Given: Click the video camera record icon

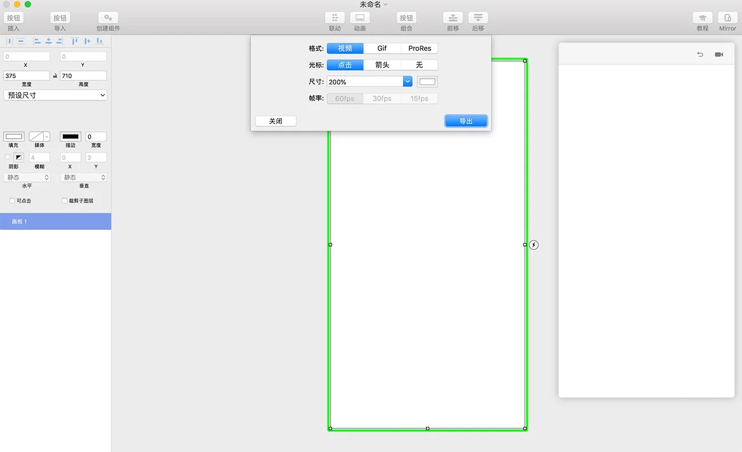Looking at the screenshot, I should pos(719,55).
